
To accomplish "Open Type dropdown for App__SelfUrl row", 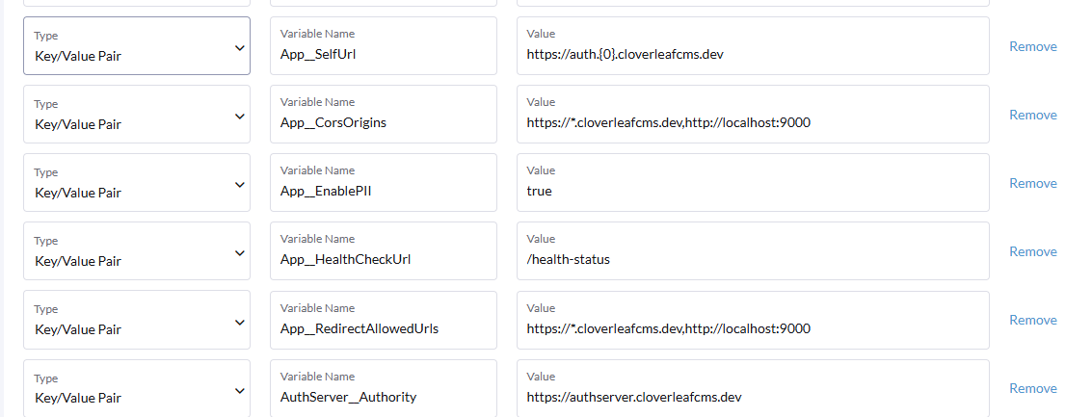I will click(137, 46).
